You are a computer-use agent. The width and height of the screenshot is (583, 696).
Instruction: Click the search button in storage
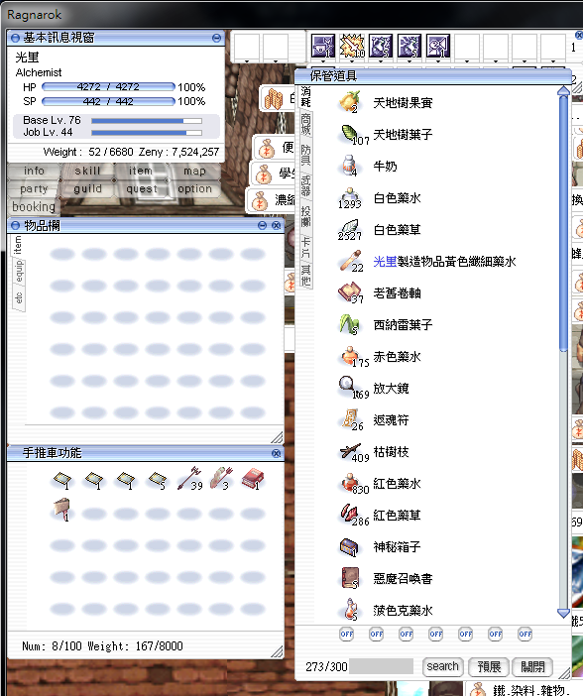click(442, 666)
